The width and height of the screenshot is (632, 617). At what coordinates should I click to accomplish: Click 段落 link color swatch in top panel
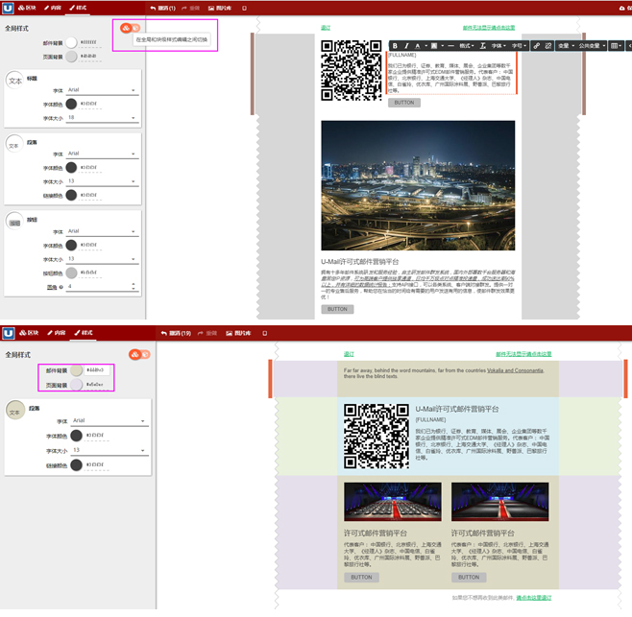[71, 196]
